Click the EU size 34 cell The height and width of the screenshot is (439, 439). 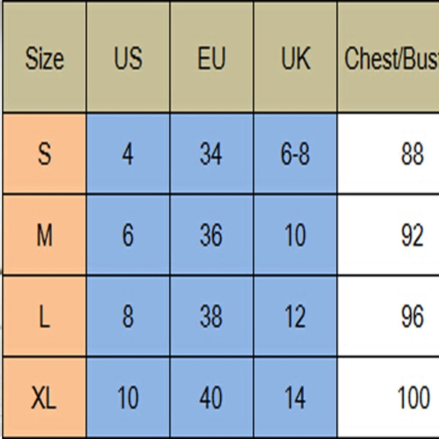tap(212, 153)
